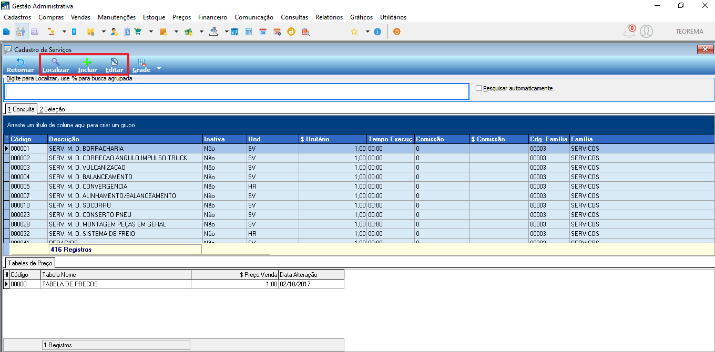Viewport: 715px width, 352px height.
Task: Click the person with coin icon
Action: [x=114, y=32]
